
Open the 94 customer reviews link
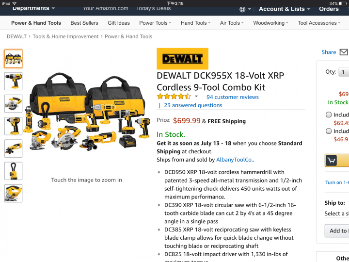point(232,97)
